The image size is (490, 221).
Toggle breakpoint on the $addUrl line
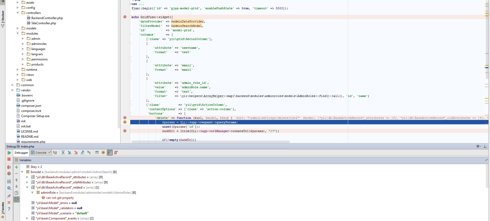[x=125, y=131]
